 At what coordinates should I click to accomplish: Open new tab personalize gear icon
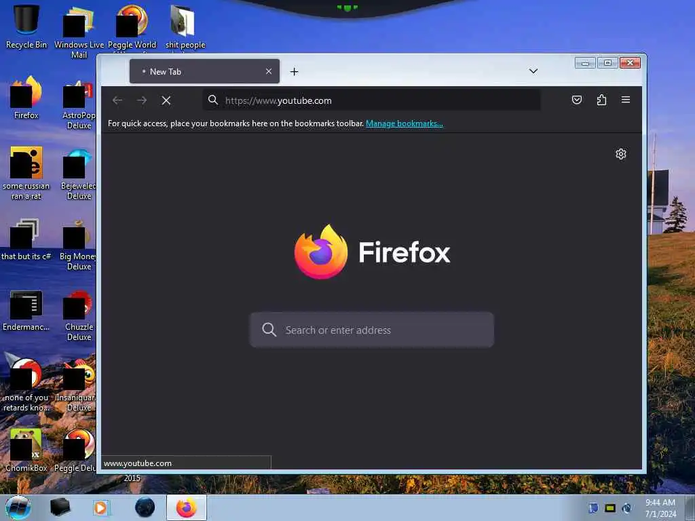621,154
